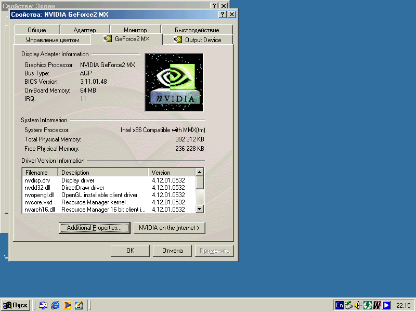Expand the NVIDIA on the Internet menu
Screen dimensions: 416x312
169,228
